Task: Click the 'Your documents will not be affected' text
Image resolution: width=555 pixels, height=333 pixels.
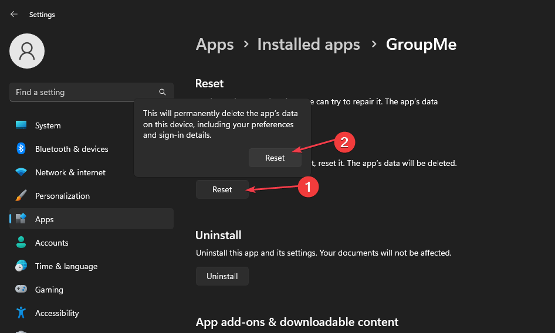Action: 387,253
